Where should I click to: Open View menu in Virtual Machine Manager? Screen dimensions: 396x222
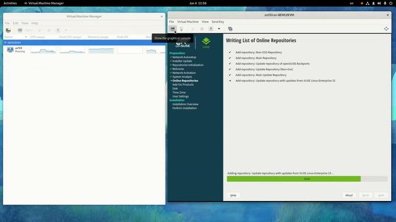pos(25,23)
